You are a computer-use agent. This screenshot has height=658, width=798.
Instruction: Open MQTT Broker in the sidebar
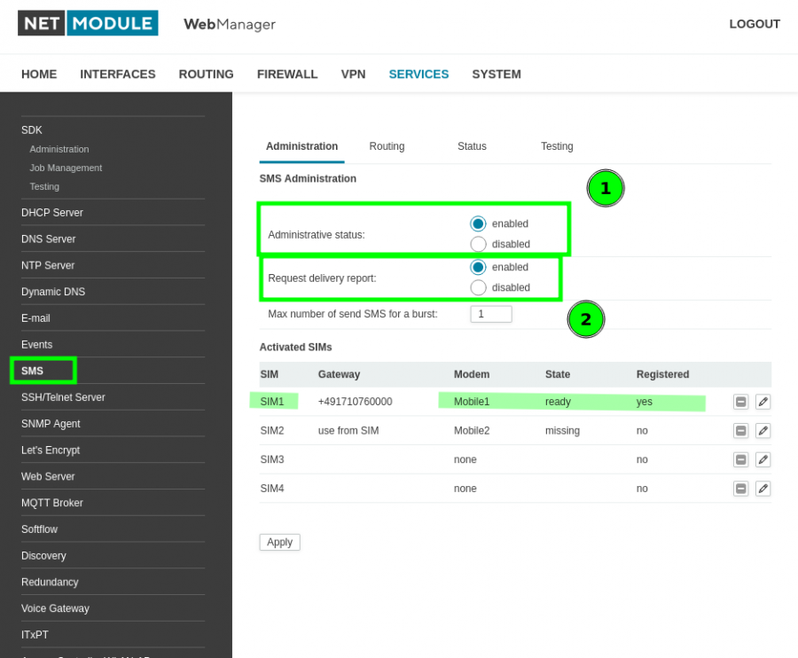[52, 503]
